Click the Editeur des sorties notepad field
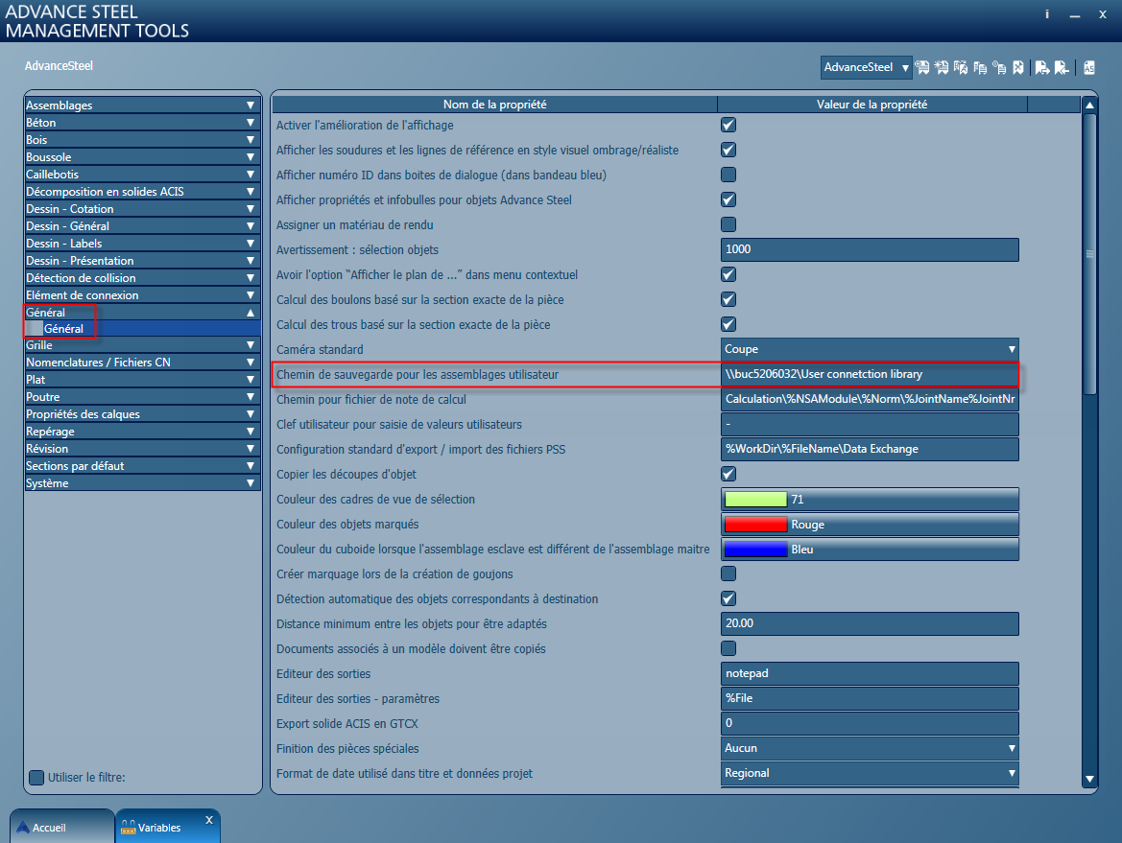The width and height of the screenshot is (1122, 843). pos(870,673)
